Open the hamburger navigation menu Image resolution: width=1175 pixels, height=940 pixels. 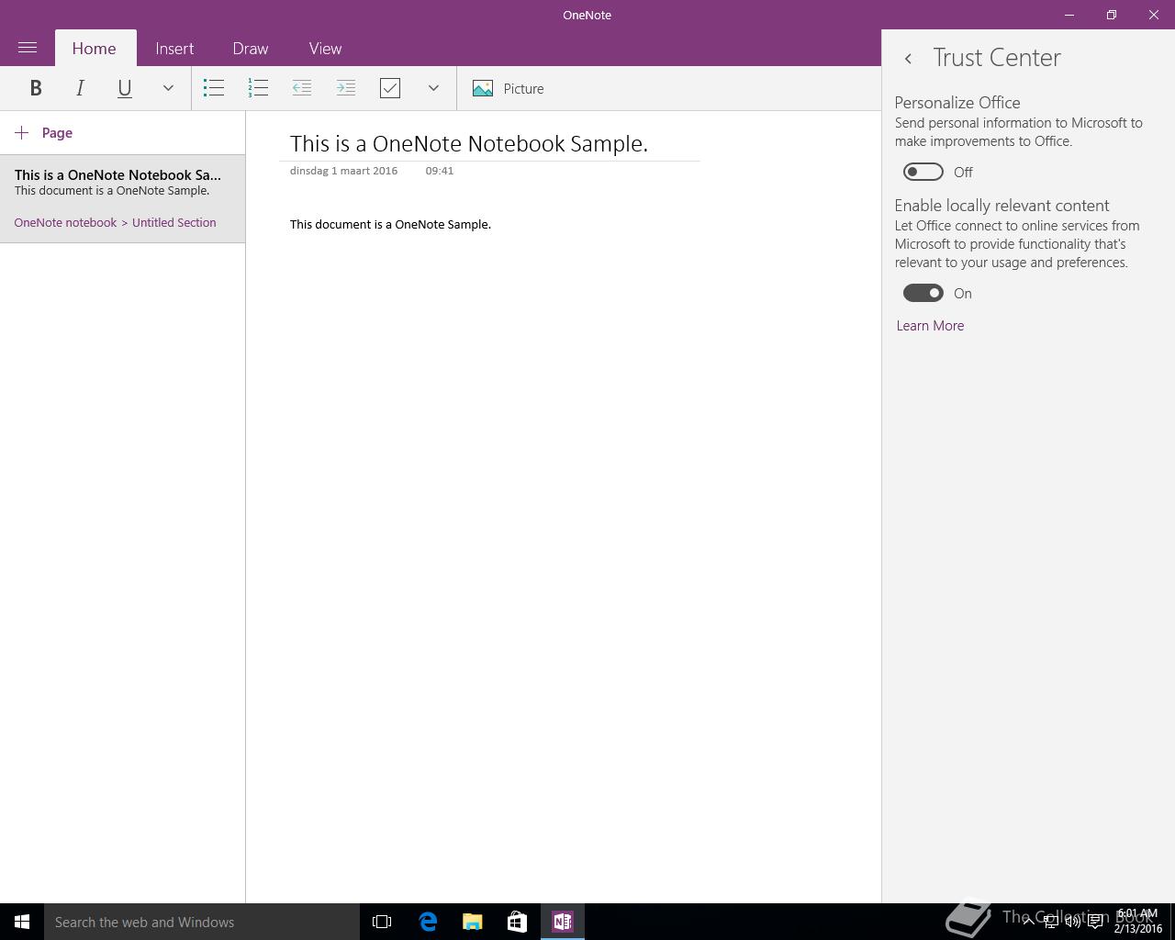pyautogui.click(x=28, y=48)
